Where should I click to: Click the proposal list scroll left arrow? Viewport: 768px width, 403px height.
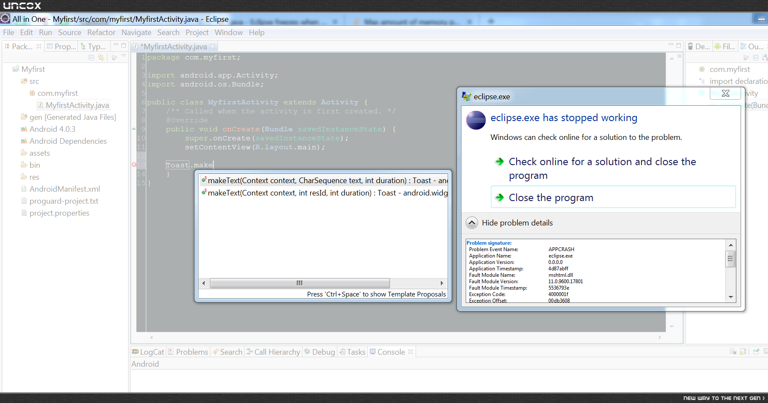click(x=204, y=283)
